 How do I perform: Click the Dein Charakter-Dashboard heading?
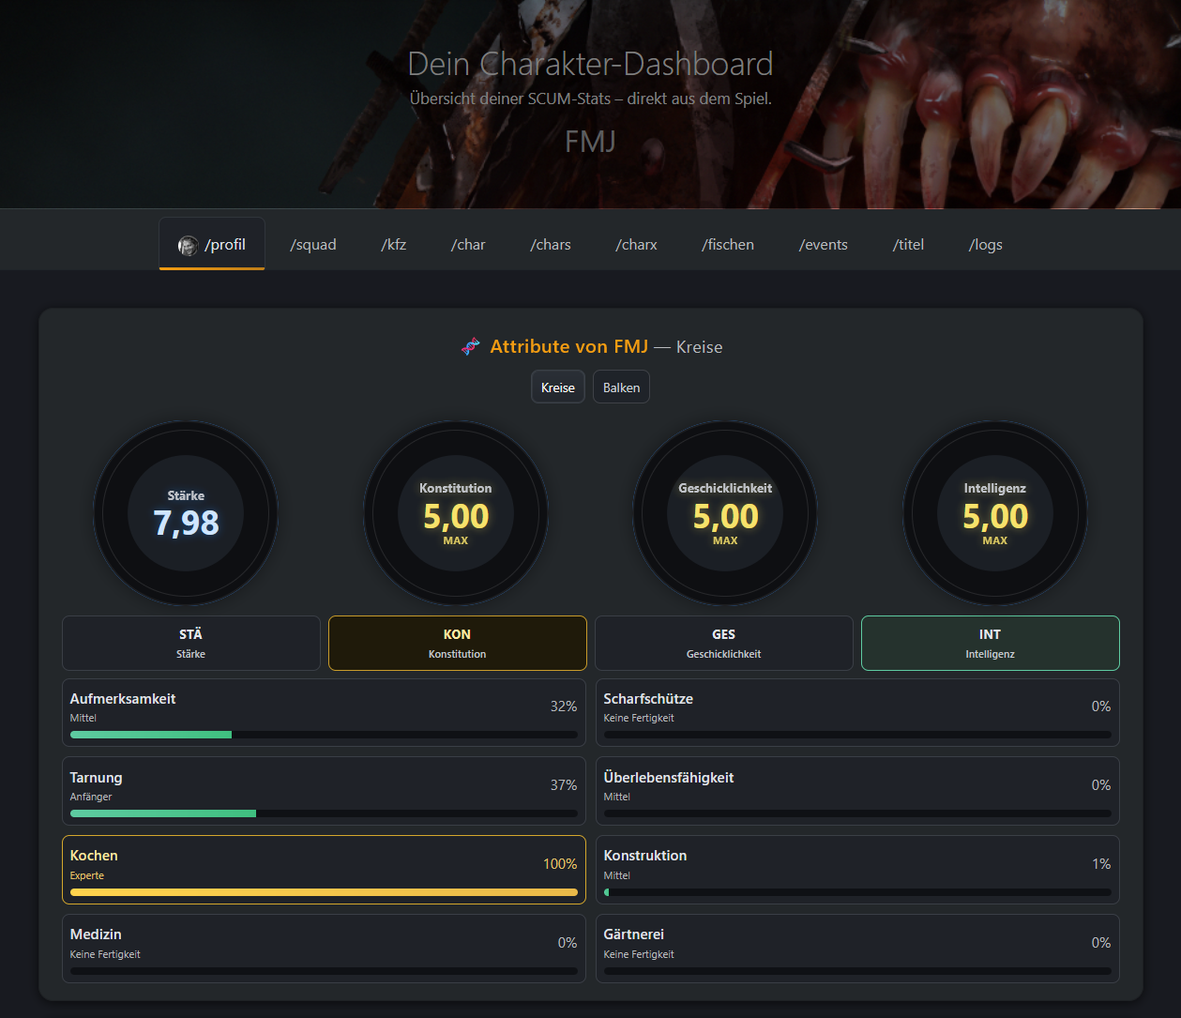pos(590,64)
